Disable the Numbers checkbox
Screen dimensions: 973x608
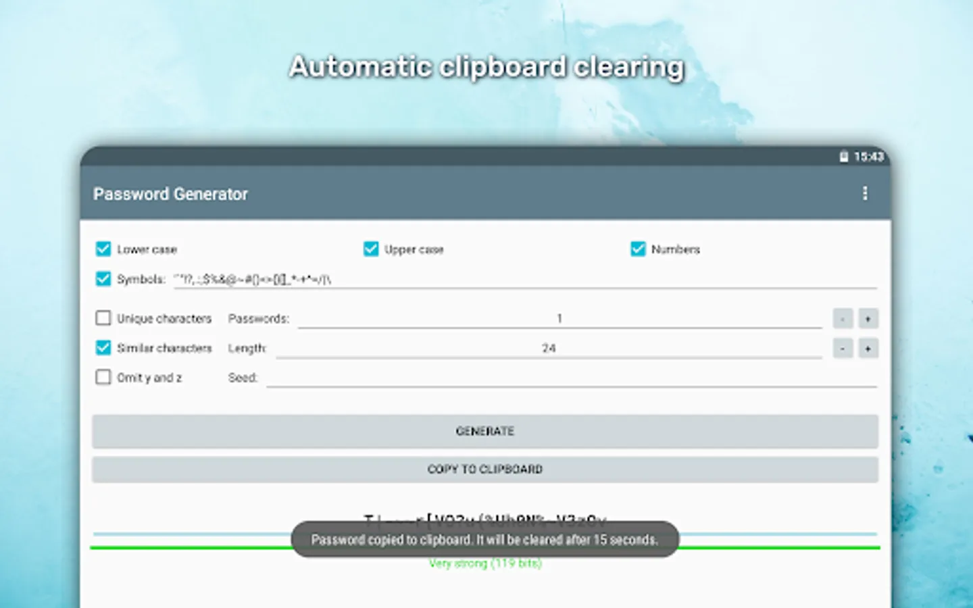point(638,249)
